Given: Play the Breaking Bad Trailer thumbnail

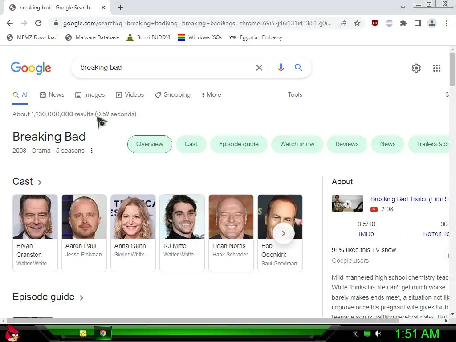Looking at the screenshot, I should pos(347,204).
